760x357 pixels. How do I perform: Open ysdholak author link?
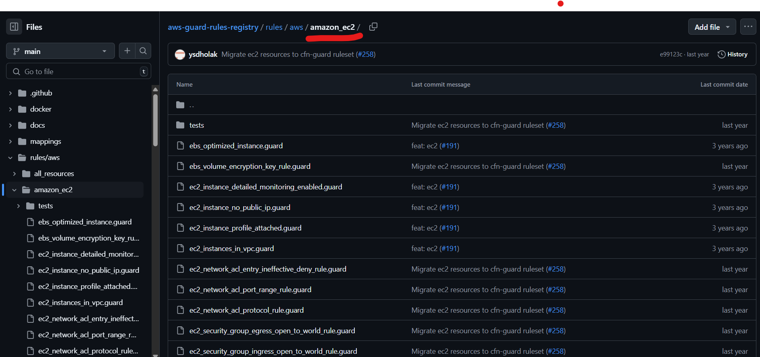(203, 54)
